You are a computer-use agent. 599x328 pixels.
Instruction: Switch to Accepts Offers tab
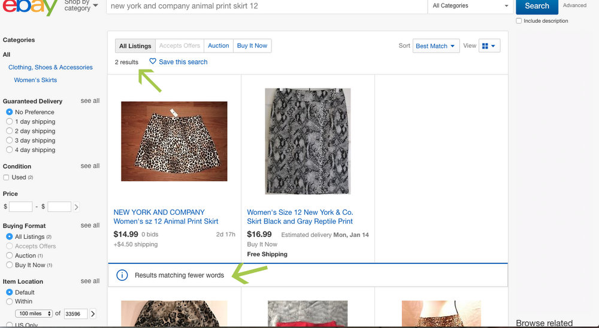180,46
